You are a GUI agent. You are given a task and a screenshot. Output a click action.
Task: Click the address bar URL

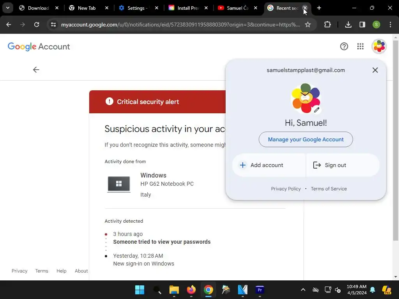point(180,25)
